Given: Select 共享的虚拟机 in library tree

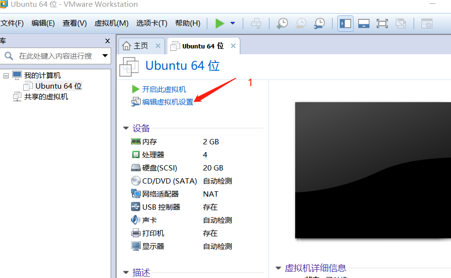Looking at the screenshot, I should coord(46,97).
